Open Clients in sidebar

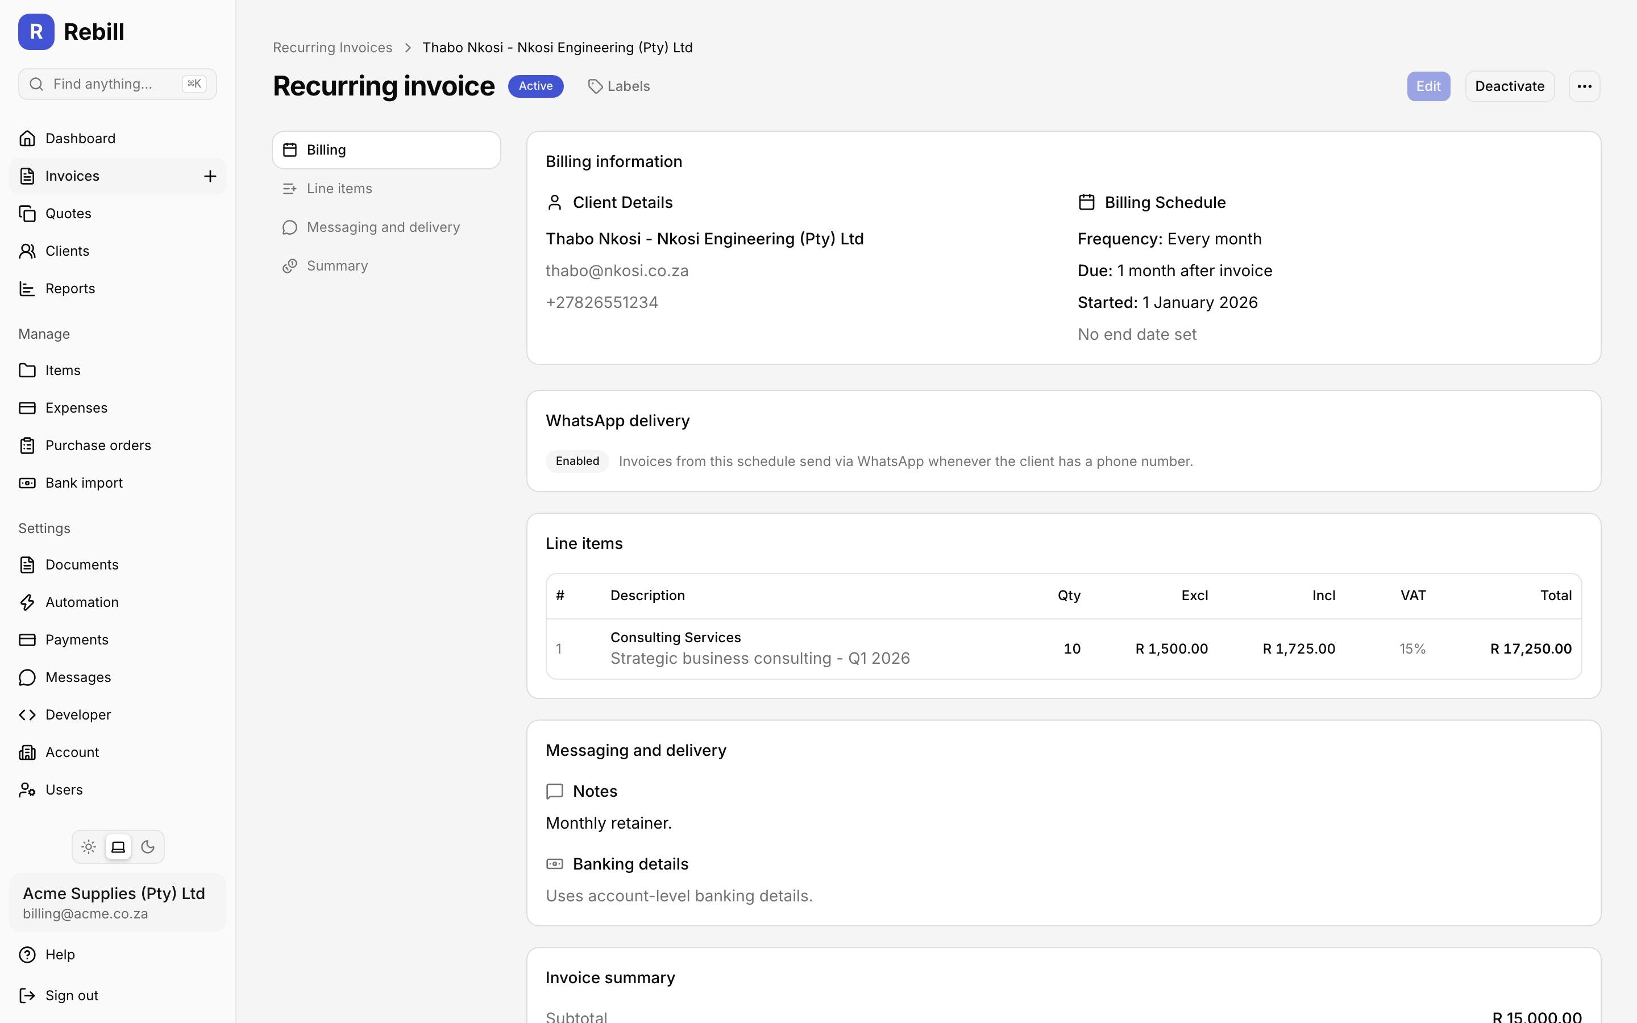118,251
